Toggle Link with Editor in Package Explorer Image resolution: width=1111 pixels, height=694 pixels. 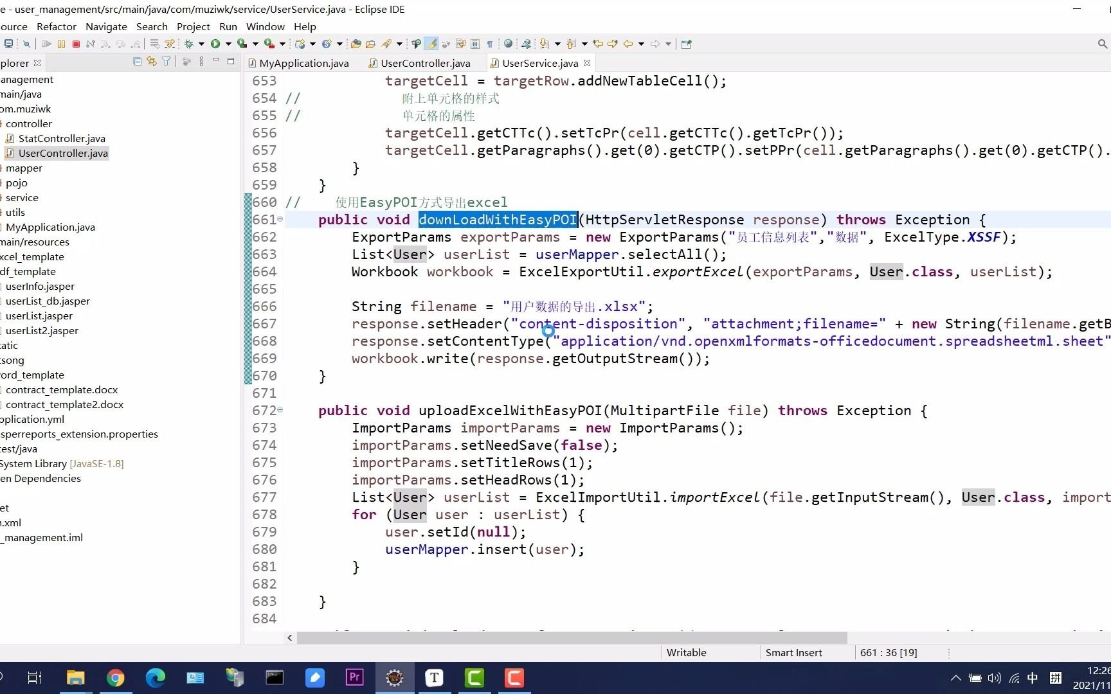(x=152, y=62)
